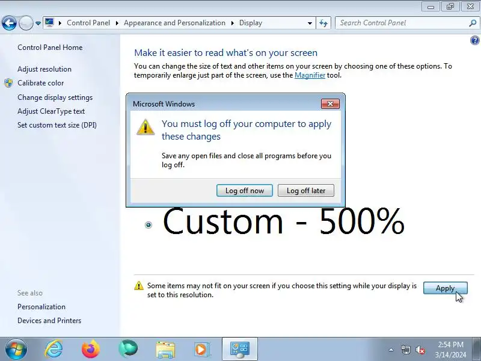Choose Log off later in the dialog
This screenshot has height=361, width=481.
point(306,191)
